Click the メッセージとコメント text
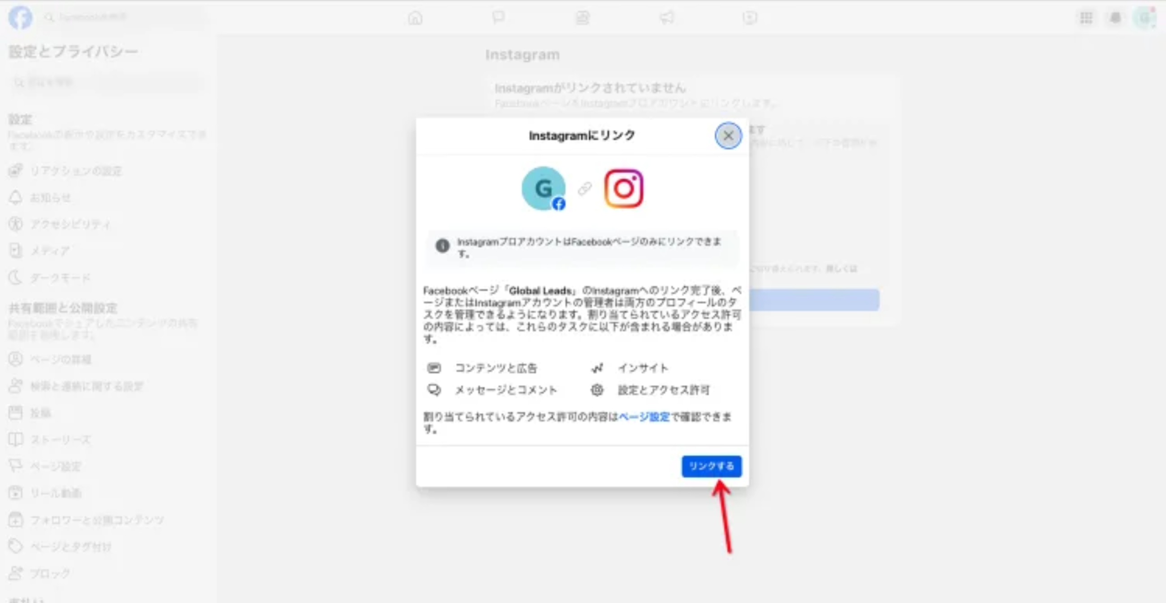The height and width of the screenshot is (603, 1166). tap(506, 390)
